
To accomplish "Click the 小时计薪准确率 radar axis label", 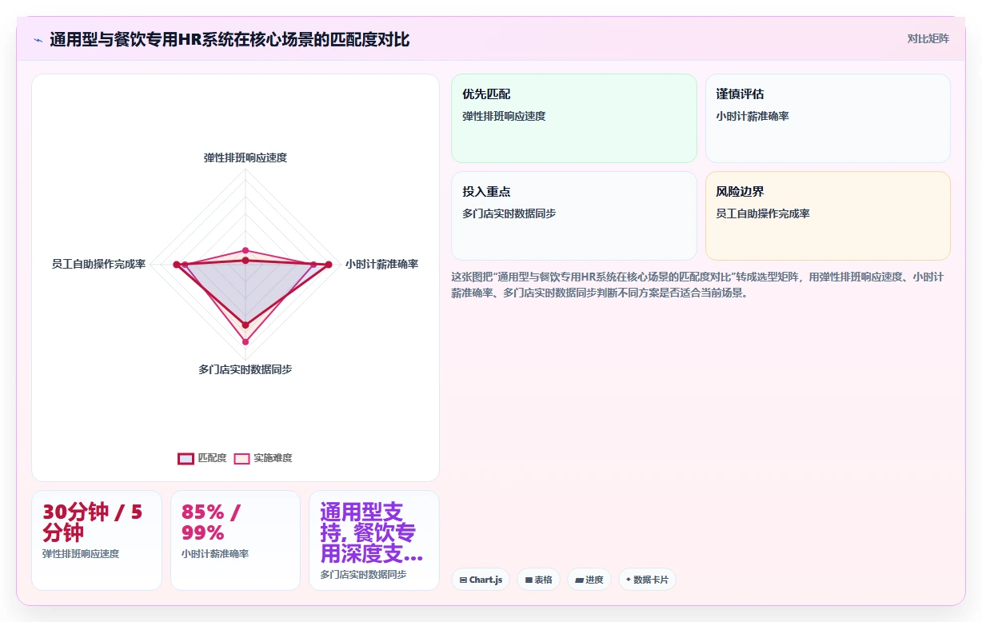I will pyautogui.click(x=381, y=264).
